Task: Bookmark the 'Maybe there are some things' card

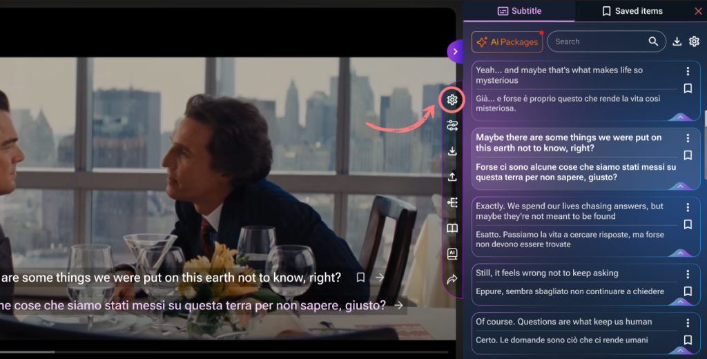Action: [688, 155]
